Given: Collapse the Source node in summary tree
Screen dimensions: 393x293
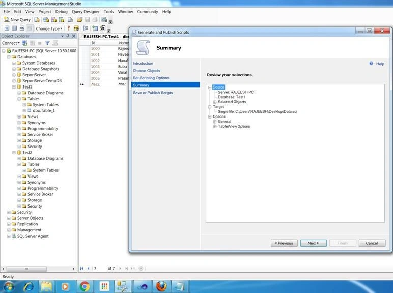Looking at the screenshot, I should pos(210,87).
